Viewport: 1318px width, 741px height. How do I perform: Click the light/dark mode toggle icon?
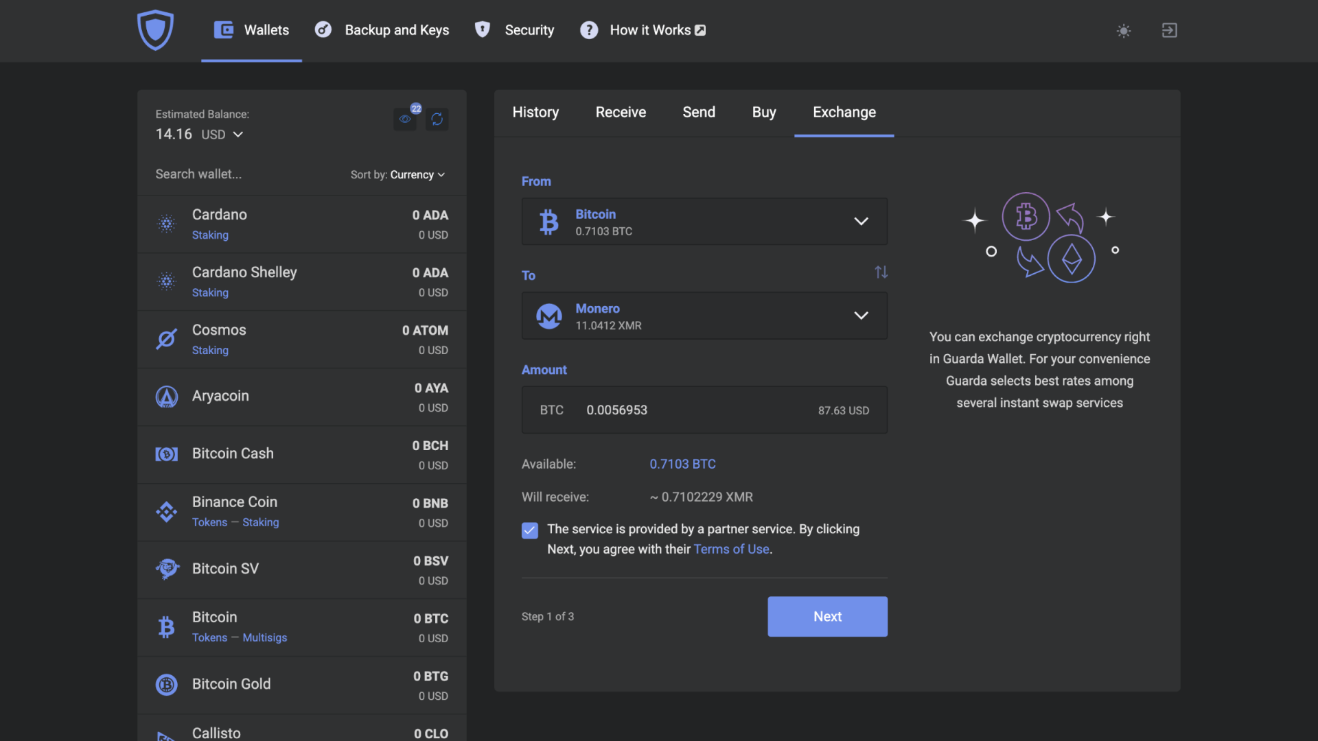[x=1124, y=31]
